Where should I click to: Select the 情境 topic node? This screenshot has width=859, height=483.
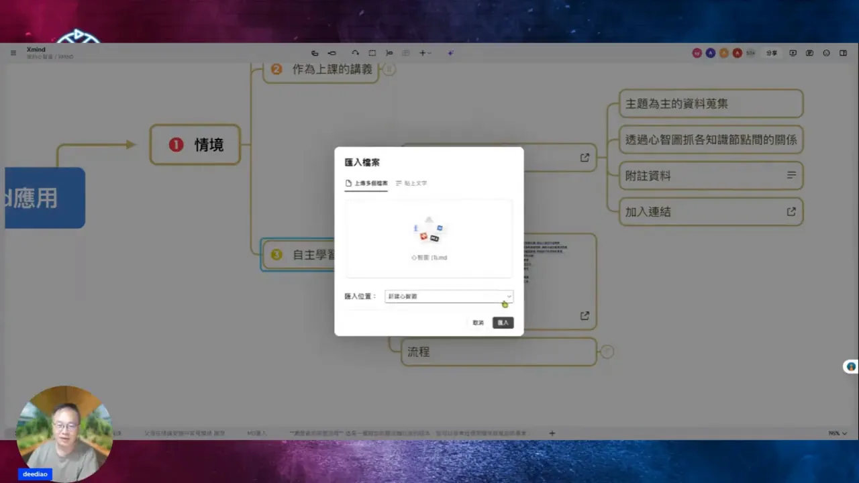click(x=195, y=144)
